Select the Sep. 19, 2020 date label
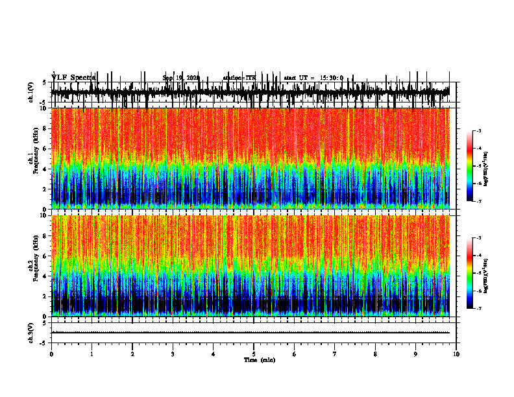Viewport: 514px width, 397px height. (x=181, y=78)
